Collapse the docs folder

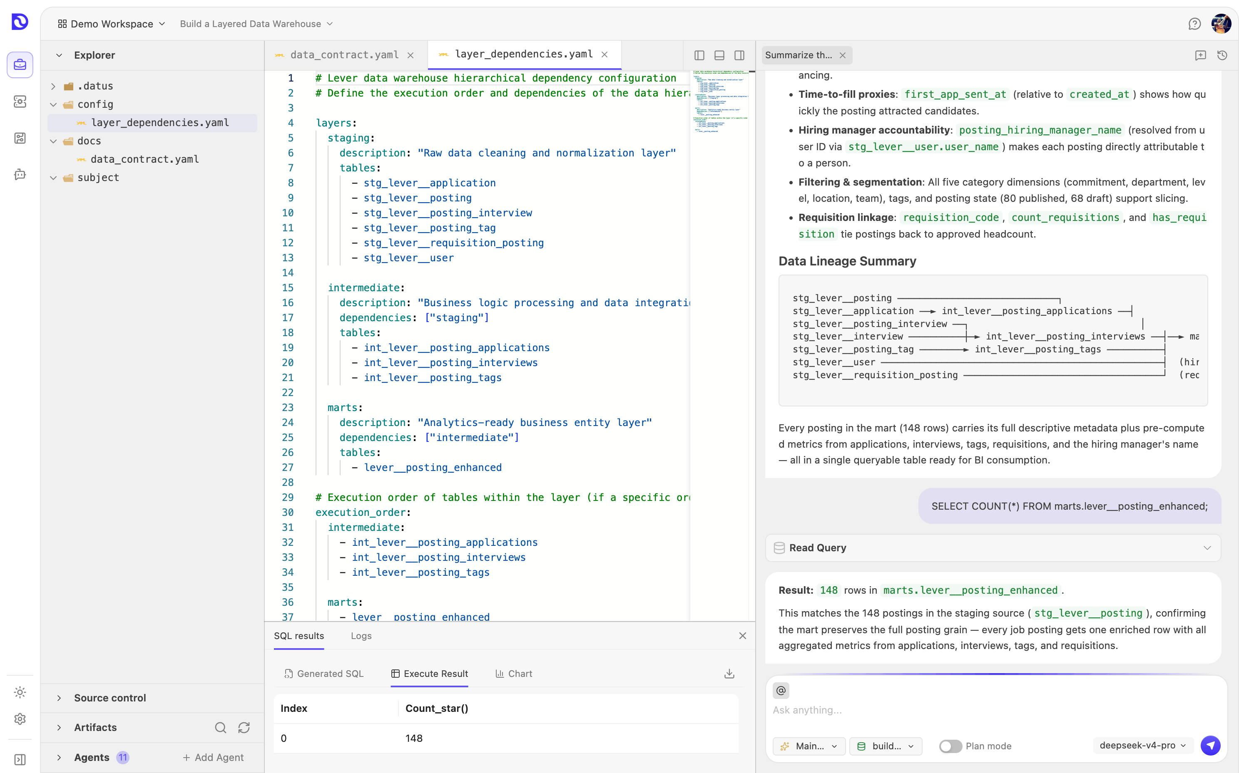click(x=53, y=141)
